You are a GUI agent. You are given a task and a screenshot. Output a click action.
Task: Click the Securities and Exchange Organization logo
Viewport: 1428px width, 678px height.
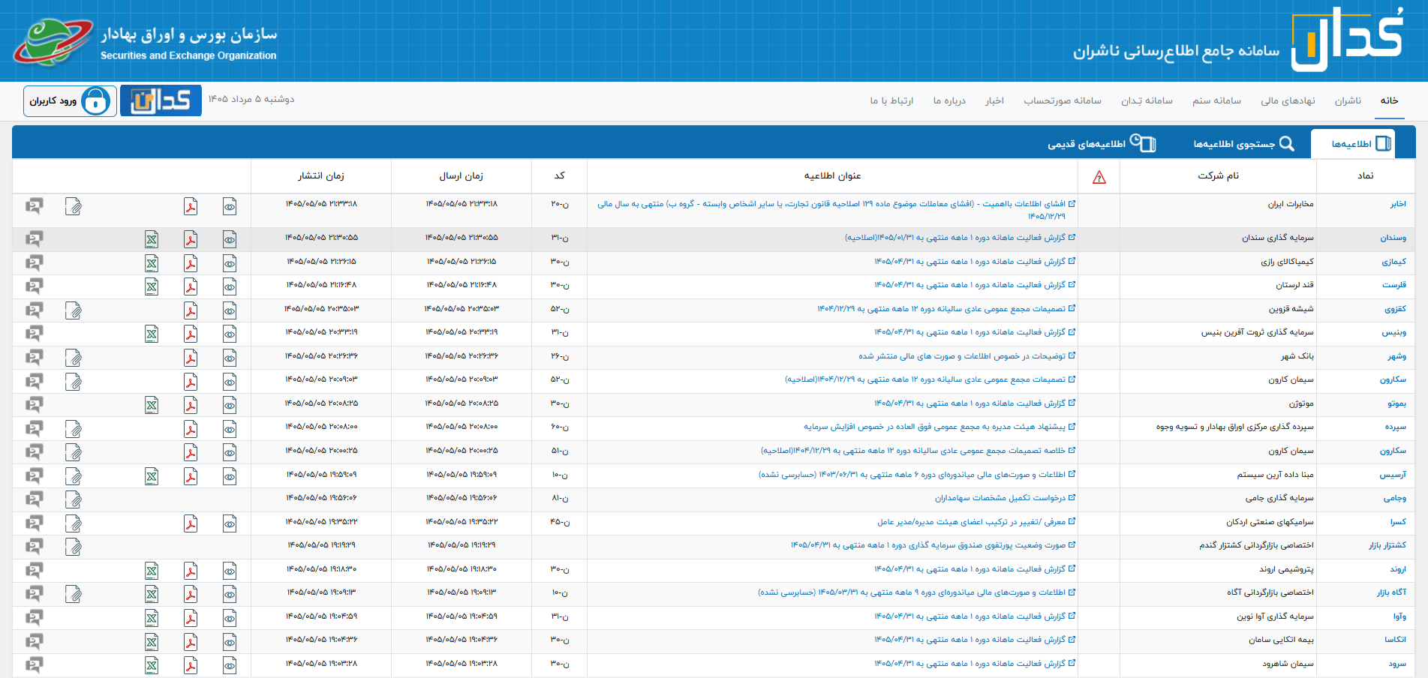pyautogui.click(x=146, y=41)
